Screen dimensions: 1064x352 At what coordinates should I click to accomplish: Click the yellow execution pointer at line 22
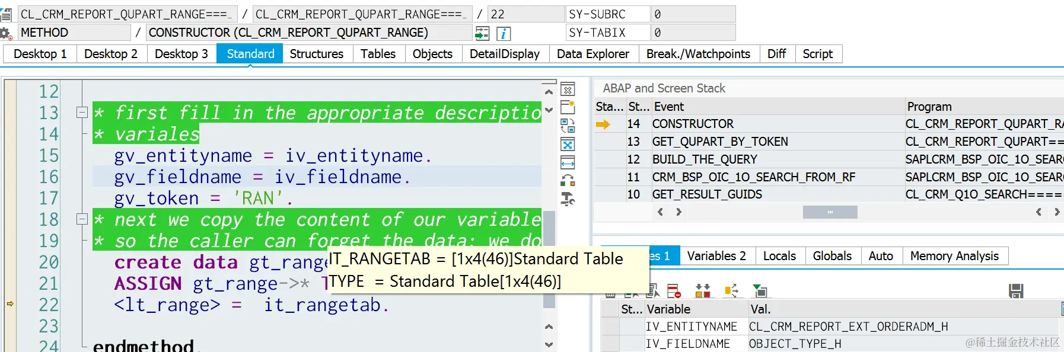coord(10,304)
